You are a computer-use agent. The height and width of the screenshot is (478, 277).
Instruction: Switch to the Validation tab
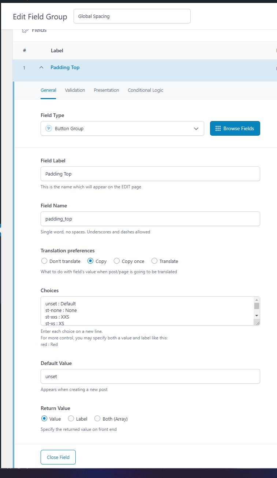(x=75, y=90)
